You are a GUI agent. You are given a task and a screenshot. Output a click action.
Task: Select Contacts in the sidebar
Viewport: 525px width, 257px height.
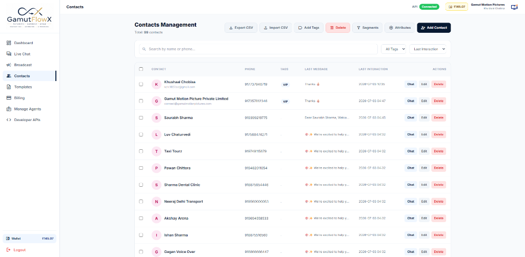tap(29, 76)
